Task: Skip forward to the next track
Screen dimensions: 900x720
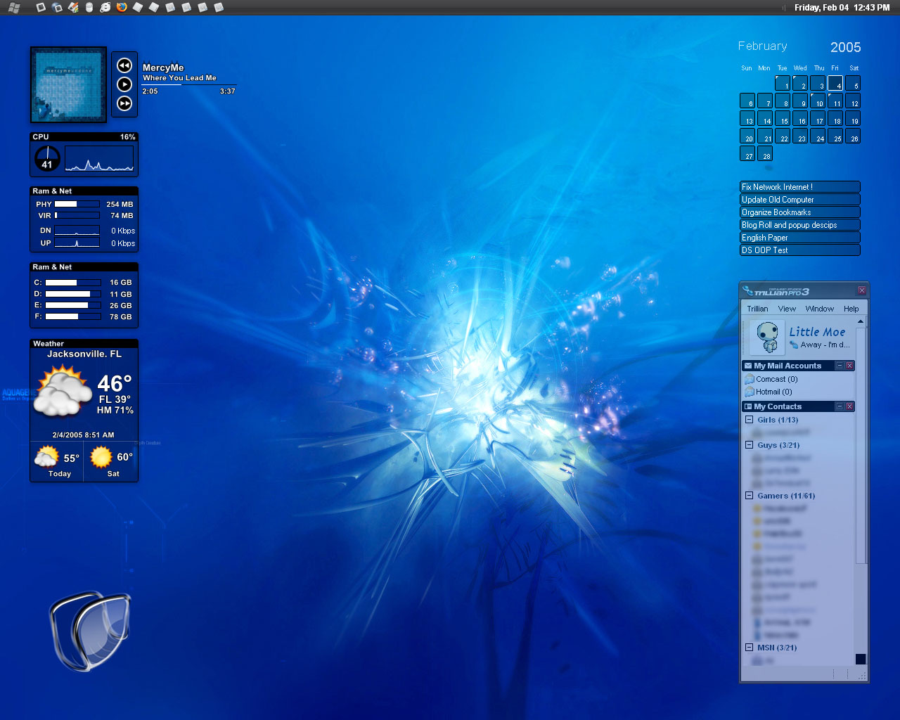Action: [124, 103]
